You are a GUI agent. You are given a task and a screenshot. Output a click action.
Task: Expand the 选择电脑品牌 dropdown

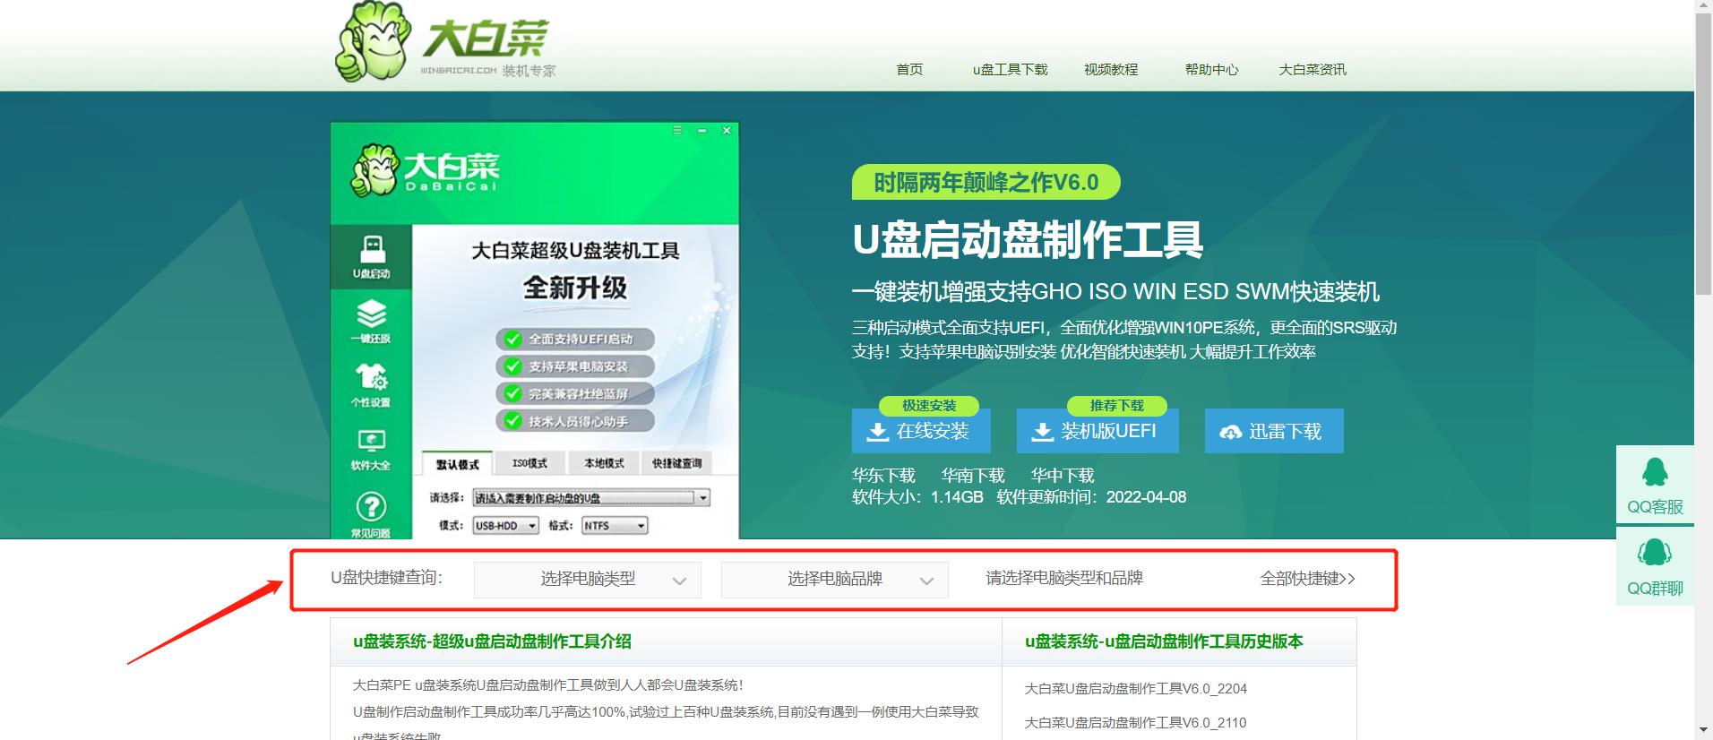point(835,580)
